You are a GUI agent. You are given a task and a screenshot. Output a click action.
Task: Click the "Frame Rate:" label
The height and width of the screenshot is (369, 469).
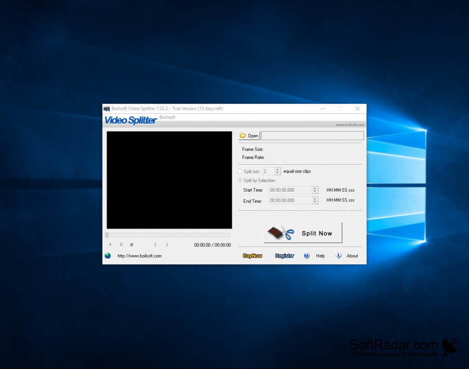[254, 158]
